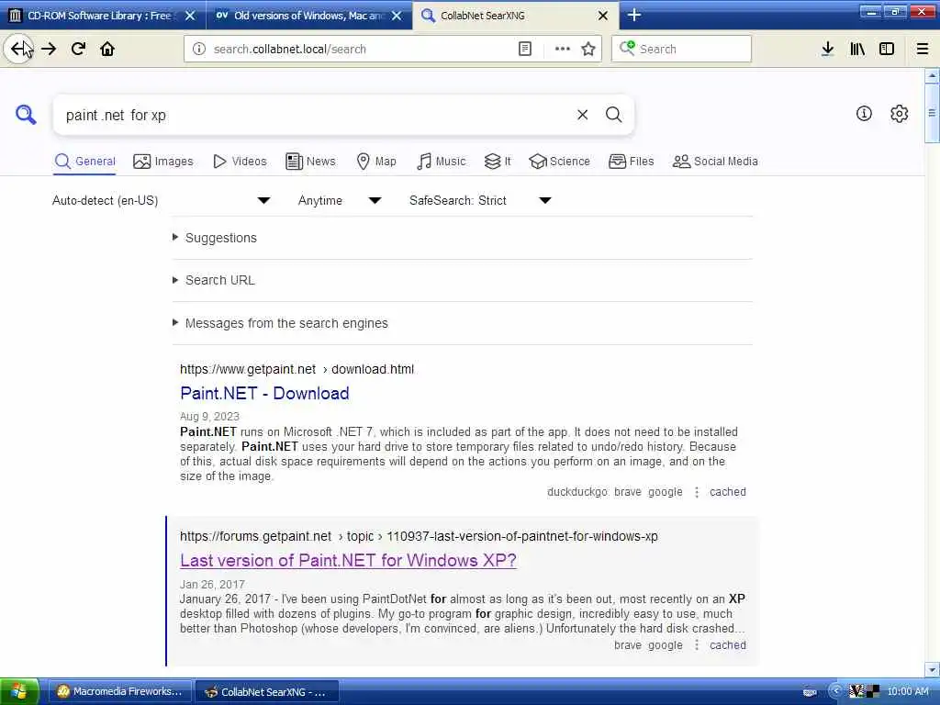Viewport: 940px width, 705px height.
Task: Click the taskbar clock 10:00 AM
Action: point(908,692)
